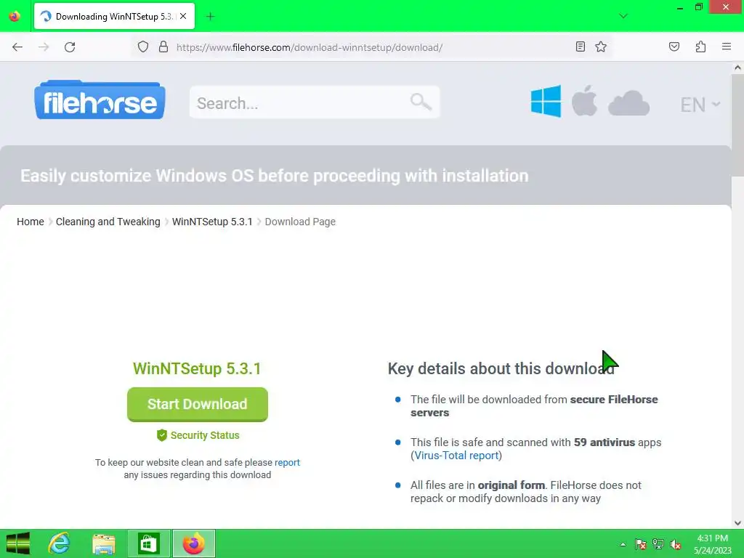
Task: Click the address bar URL
Action: 310,47
